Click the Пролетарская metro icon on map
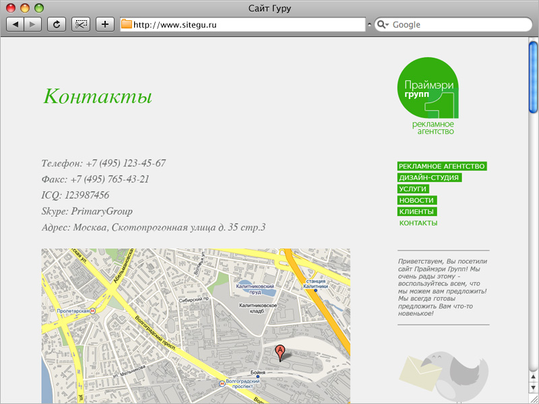The width and height of the screenshot is (539, 404). click(92, 311)
